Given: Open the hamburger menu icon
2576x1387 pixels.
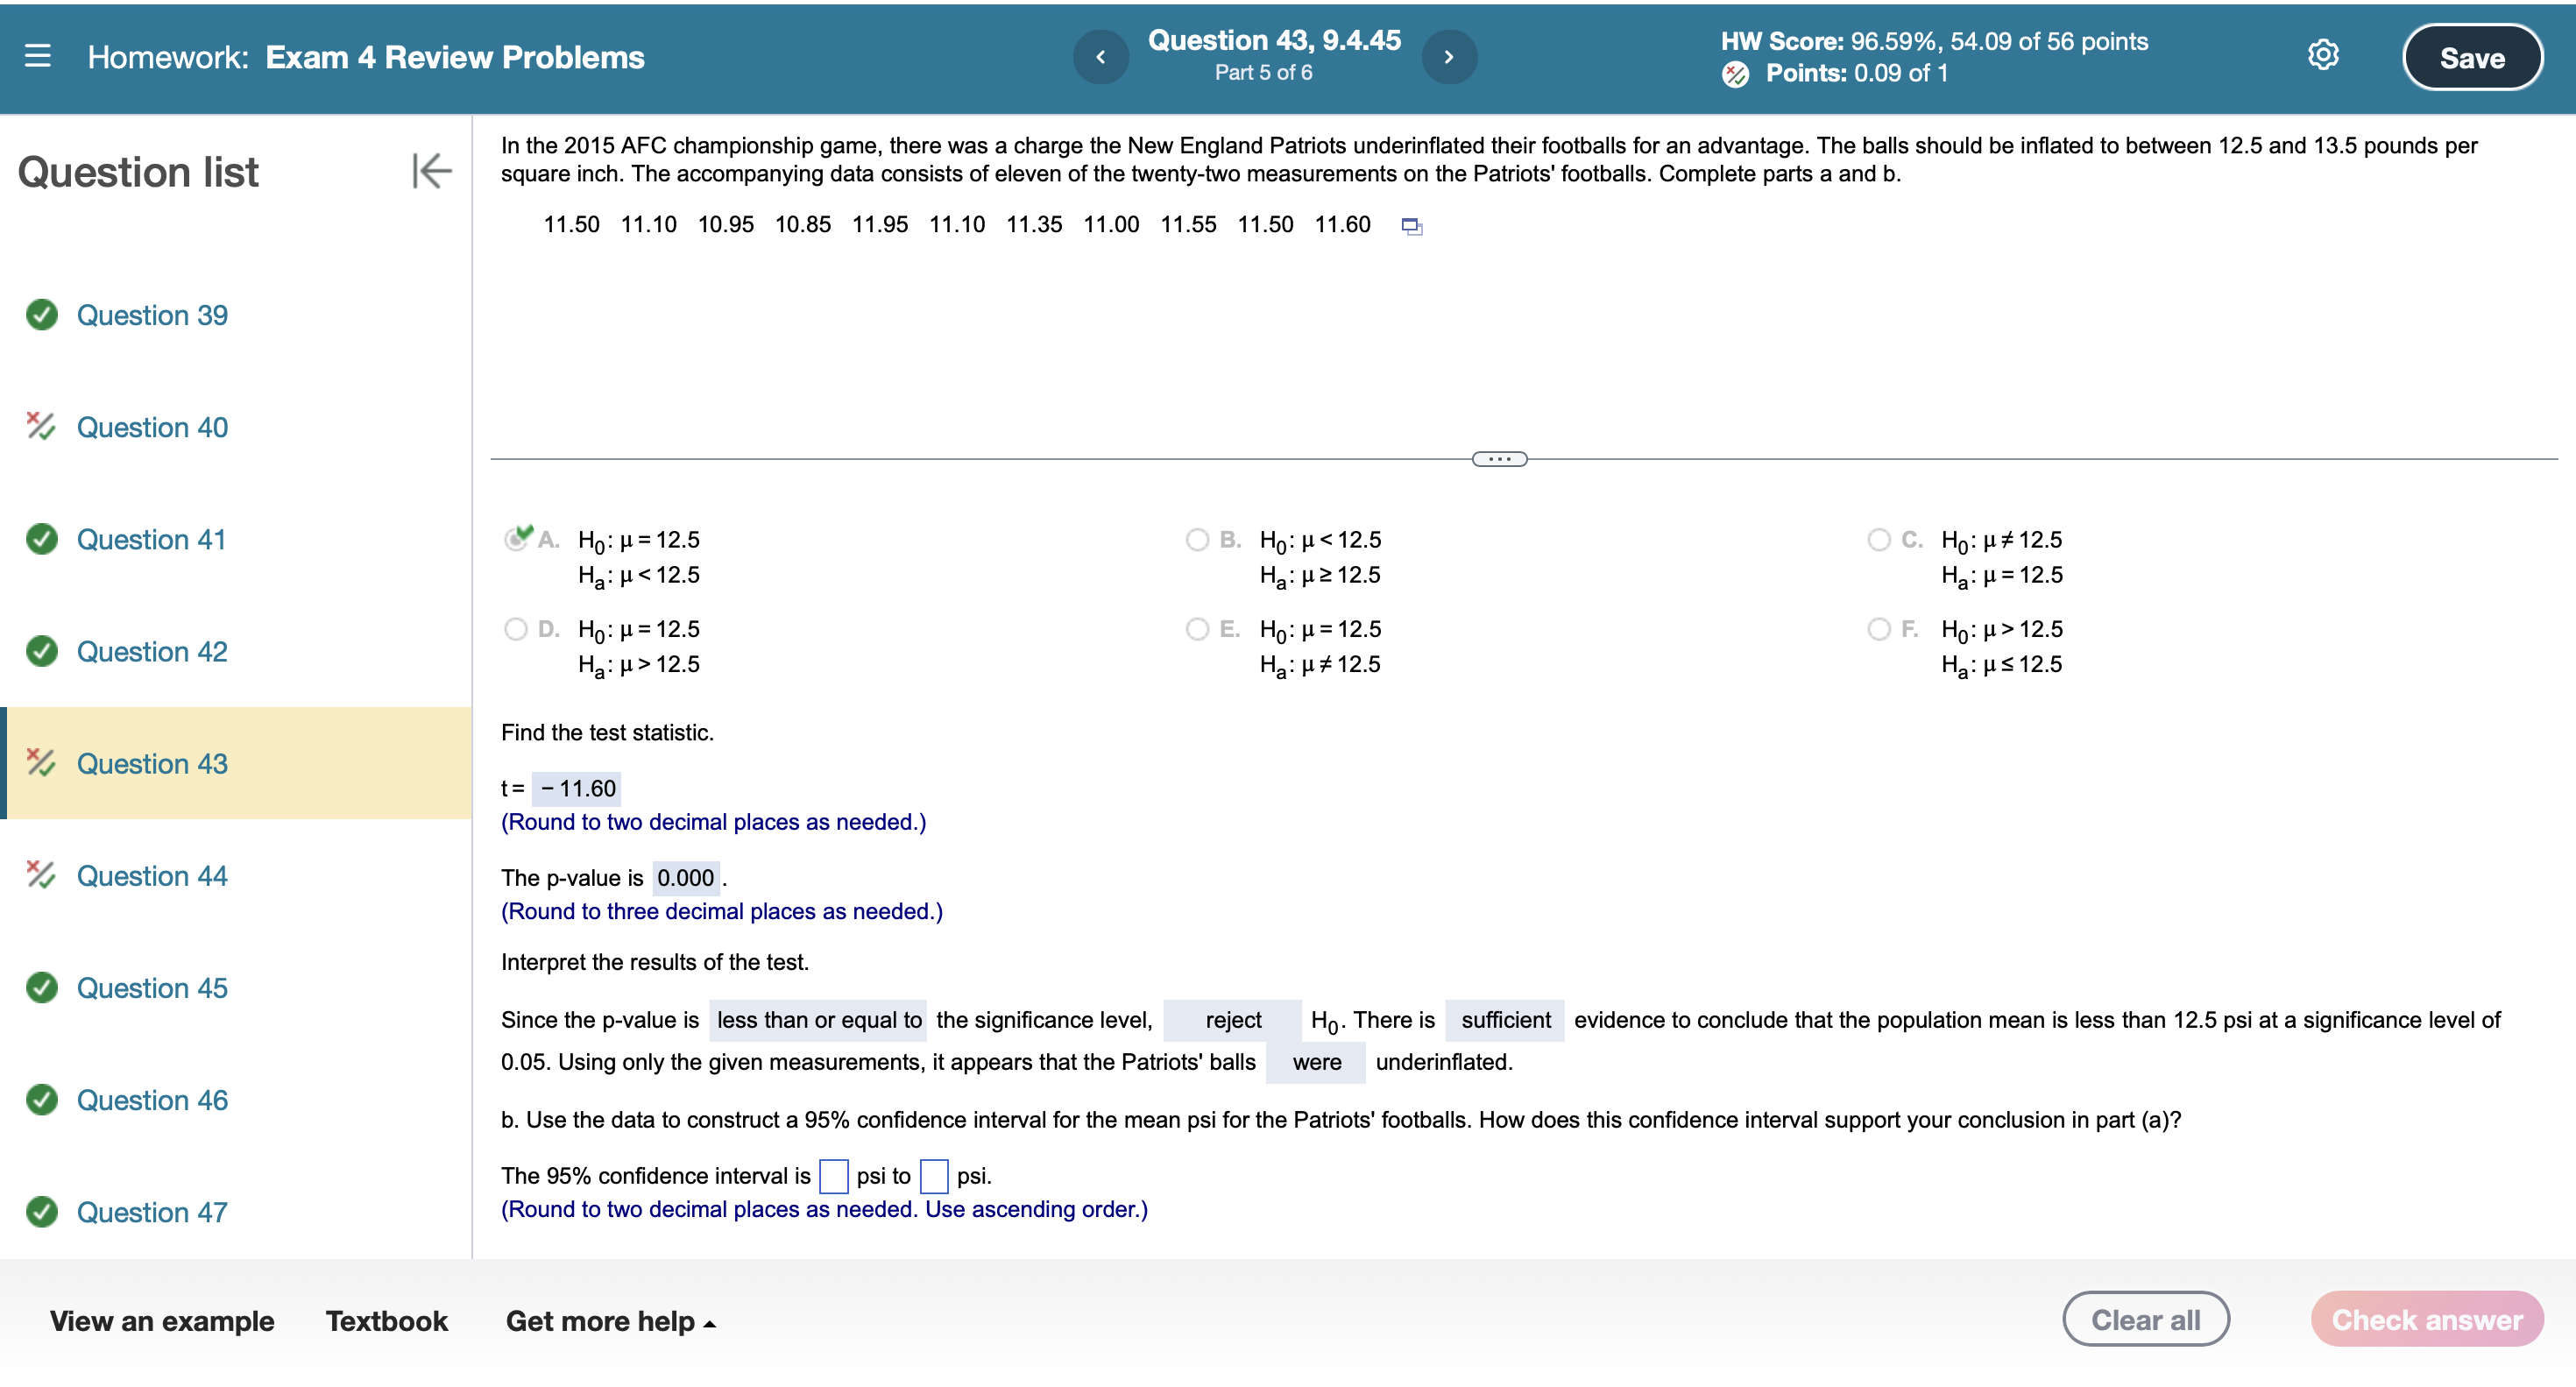Looking at the screenshot, I should pos(38,56).
